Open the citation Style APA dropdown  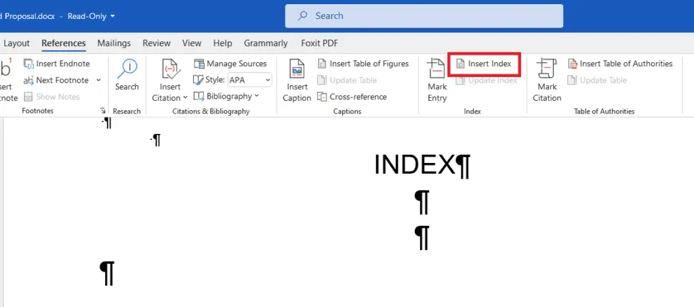click(249, 80)
